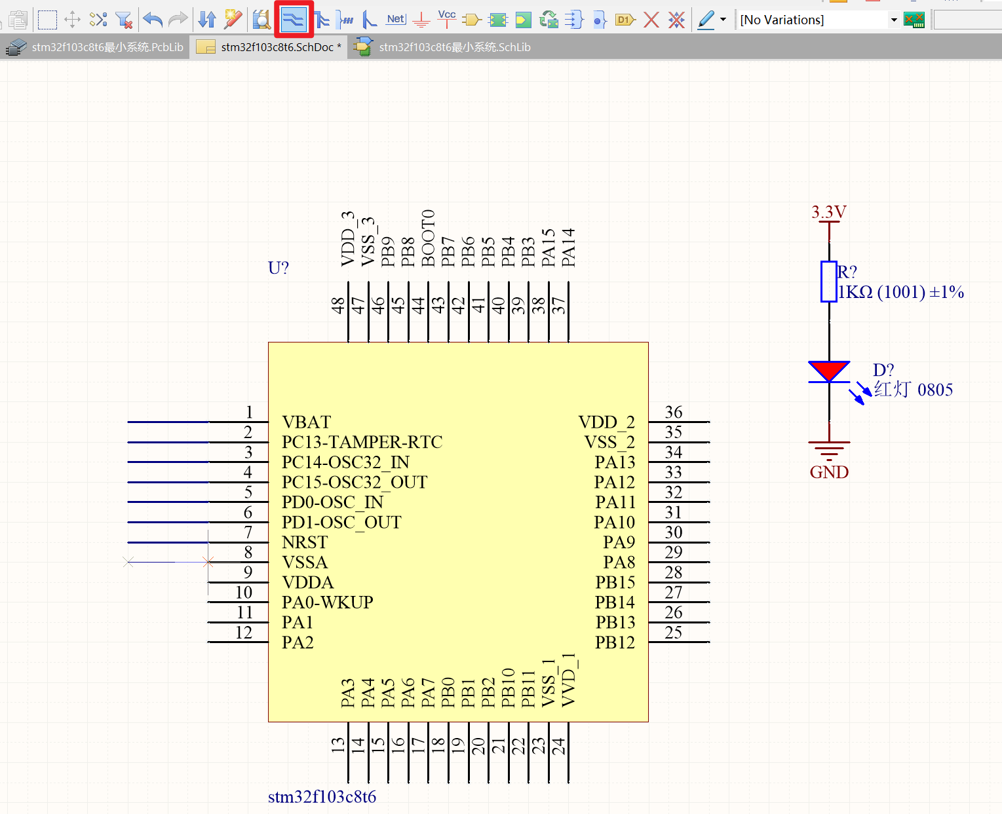The height and width of the screenshot is (814, 1002).
Task: Click the 红灯 0805 LED comment
Action: pyautogui.click(x=914, y=390)
